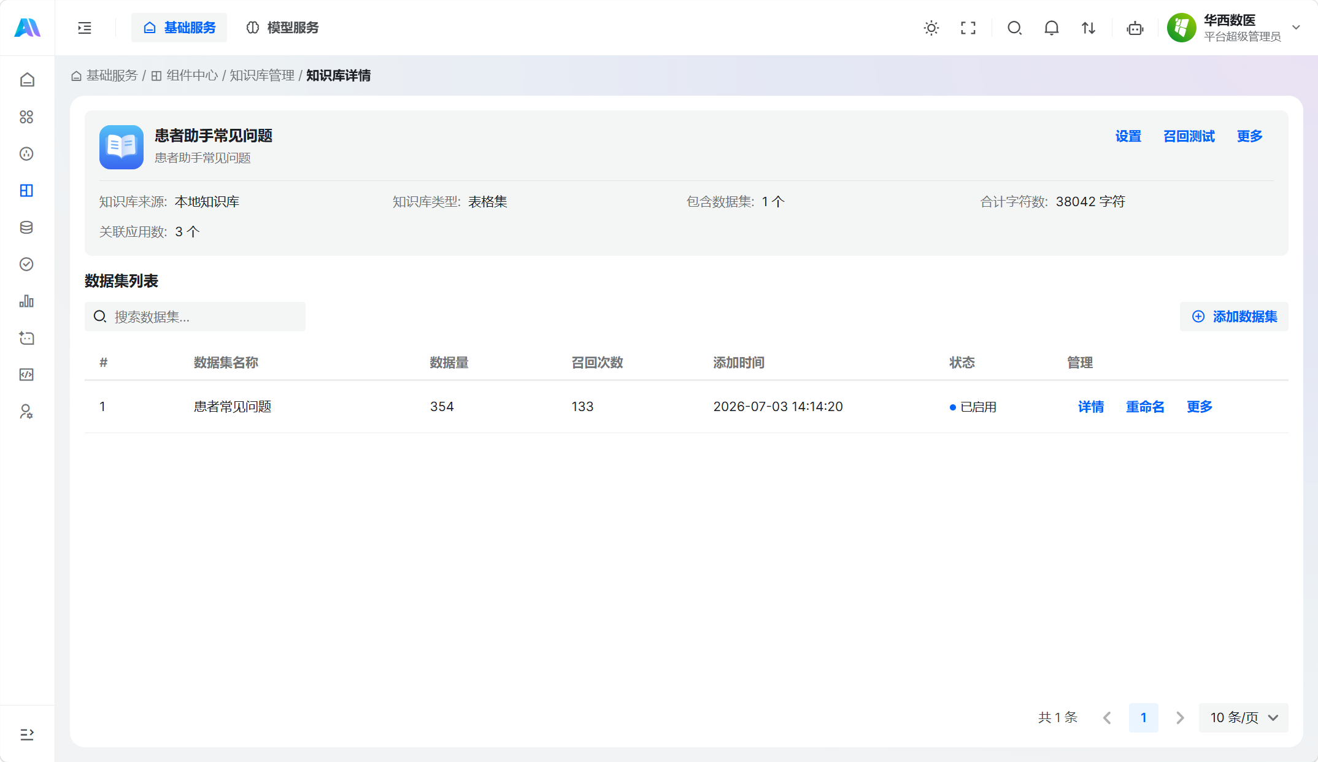The image size is (1318, 762).
Task: Open the bar chart statistics icon in sidebar
Action: pyautogui.click(x=26, y=301)
